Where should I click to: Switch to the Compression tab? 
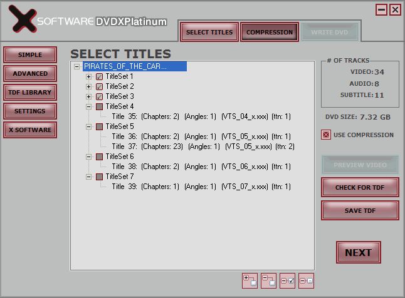(x=270, y=32)
